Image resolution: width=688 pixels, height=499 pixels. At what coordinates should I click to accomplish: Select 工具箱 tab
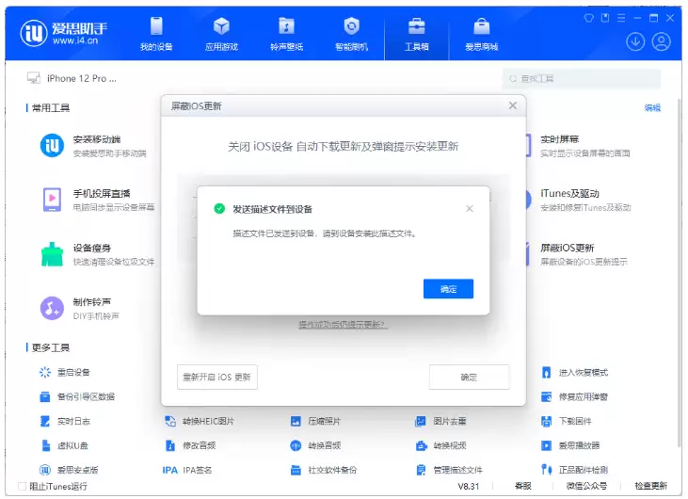(416, 34)
